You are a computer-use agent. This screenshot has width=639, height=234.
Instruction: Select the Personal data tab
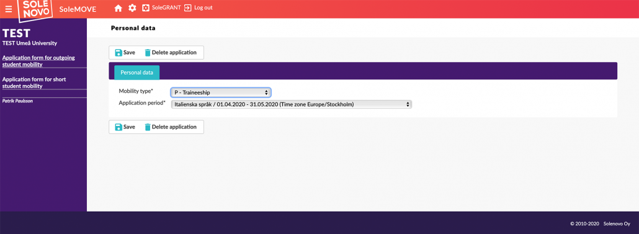click(x=137, y=73)
